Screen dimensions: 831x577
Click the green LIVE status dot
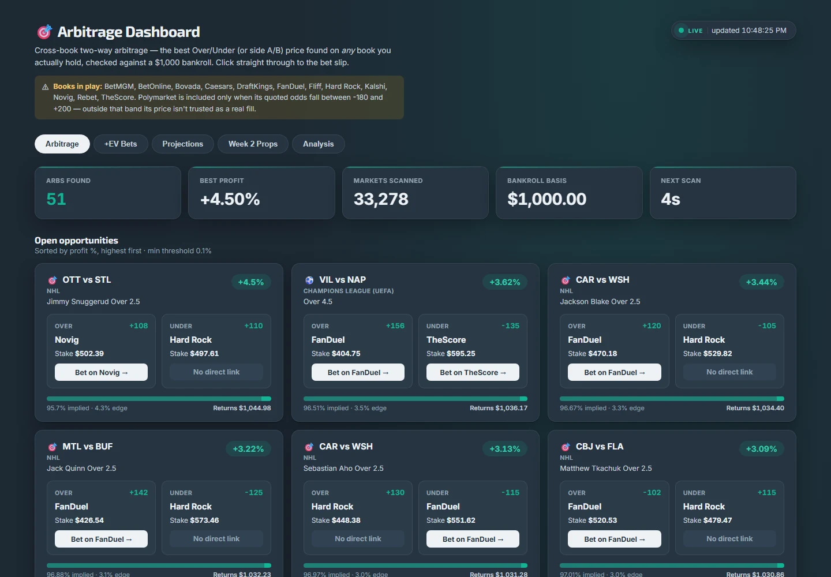682,31
